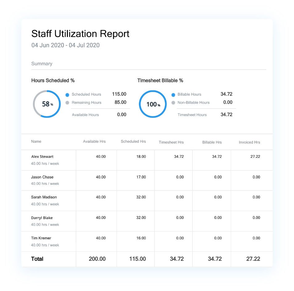The image size is (294, 291).
Task: Sort by the Billable Hrs column header
Action: (212, 142)
